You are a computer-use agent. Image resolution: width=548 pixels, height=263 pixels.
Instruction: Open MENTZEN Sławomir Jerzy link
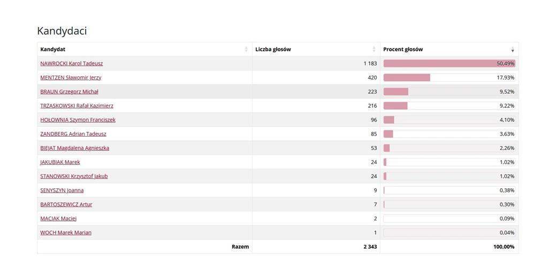(71, 77)
